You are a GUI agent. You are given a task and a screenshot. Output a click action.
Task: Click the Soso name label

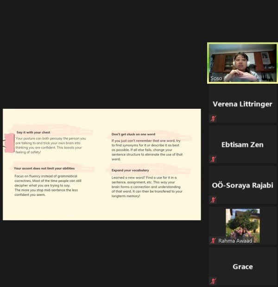(216, 78)
